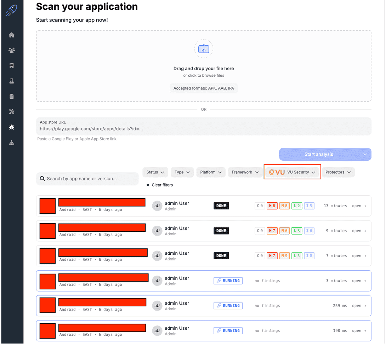Click the Start analysis button
Image resolution: width=386 pixels, height=346 pixels.
pyautogui.click(x=319, y=155)
